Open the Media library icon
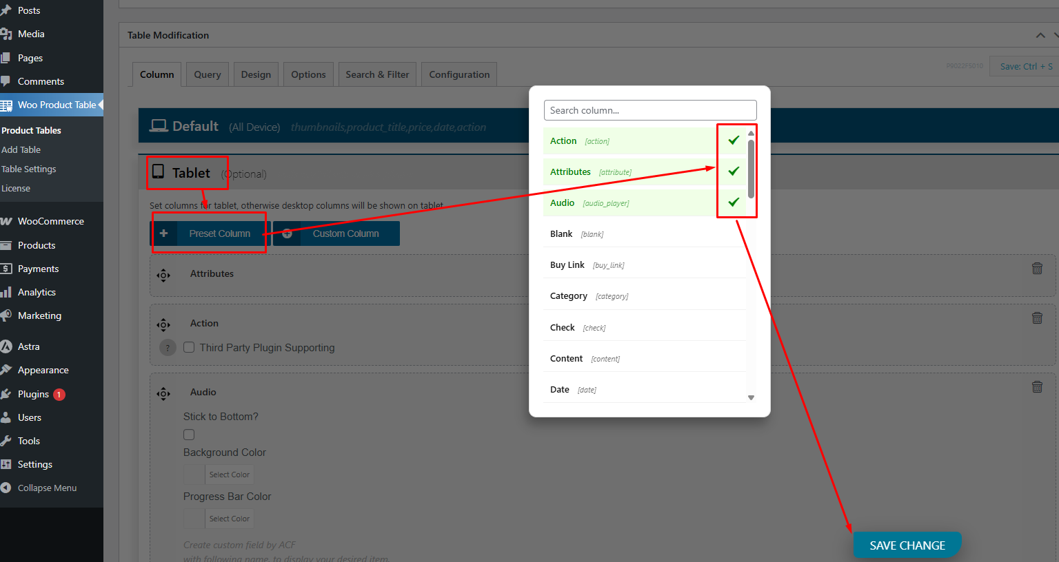This screenshot has height=562, width=1059. tap(6, 34)
